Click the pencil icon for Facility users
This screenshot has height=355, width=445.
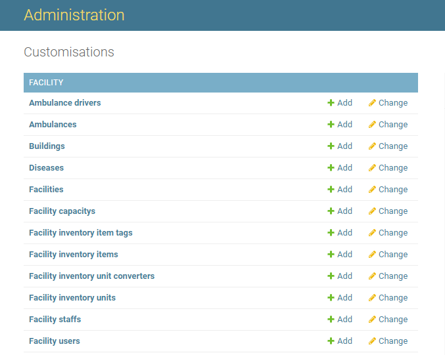tap(372, 341)
